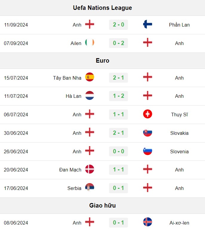Image resolution: width=205 pixels, height=232 pixels.
Task: Click the Netherlands flag icon
Action: (90, 95)
